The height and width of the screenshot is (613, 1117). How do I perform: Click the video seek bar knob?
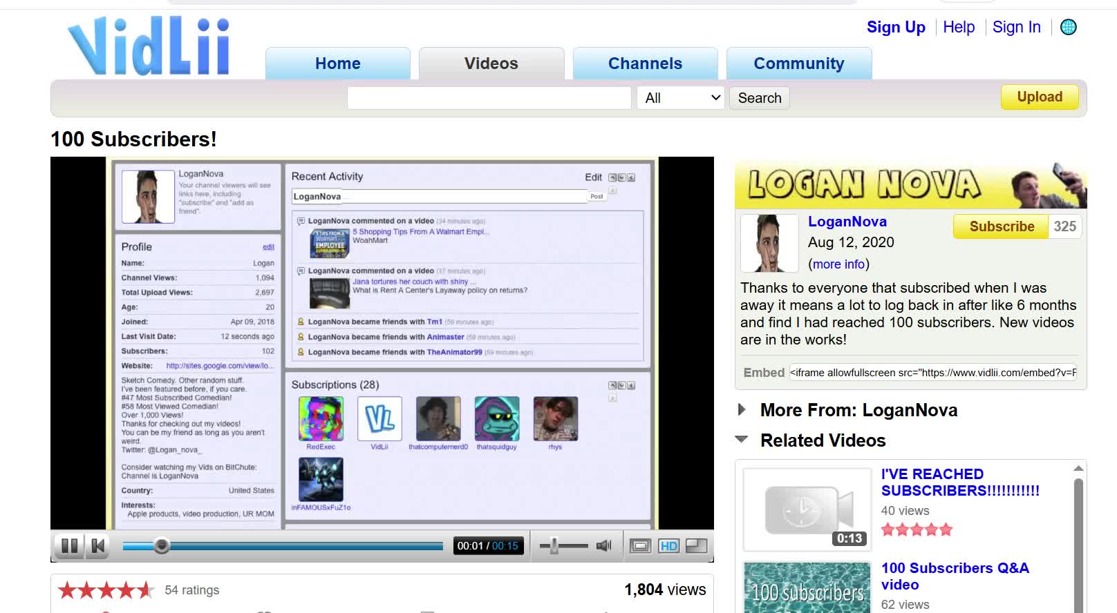(x=161, y=546)
